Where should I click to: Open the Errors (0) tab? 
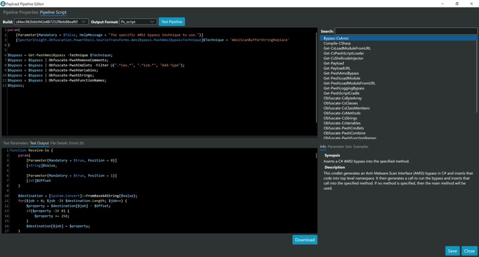[x=76, y=143]
